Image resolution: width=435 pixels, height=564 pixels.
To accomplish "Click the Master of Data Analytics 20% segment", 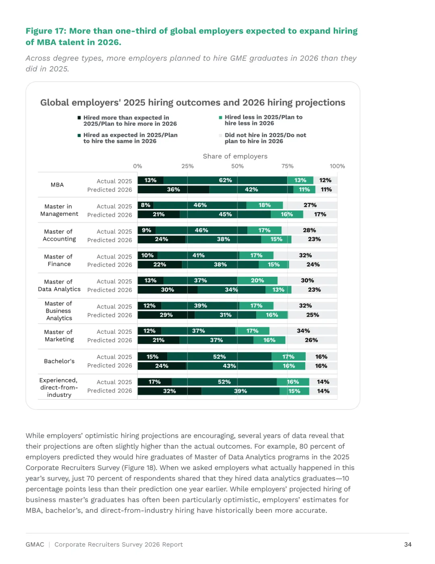I will [257, 280].
